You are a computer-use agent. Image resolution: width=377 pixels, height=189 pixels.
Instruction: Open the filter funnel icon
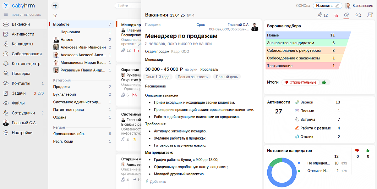coord(55,15)
